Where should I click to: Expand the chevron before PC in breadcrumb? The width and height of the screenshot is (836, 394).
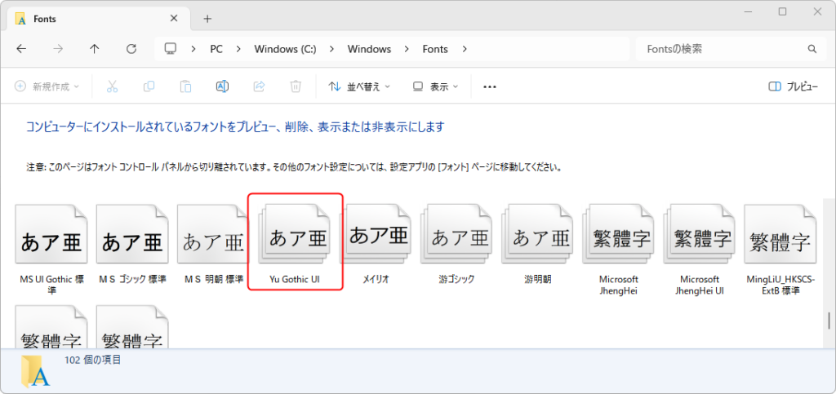click(x=194, y=49)
